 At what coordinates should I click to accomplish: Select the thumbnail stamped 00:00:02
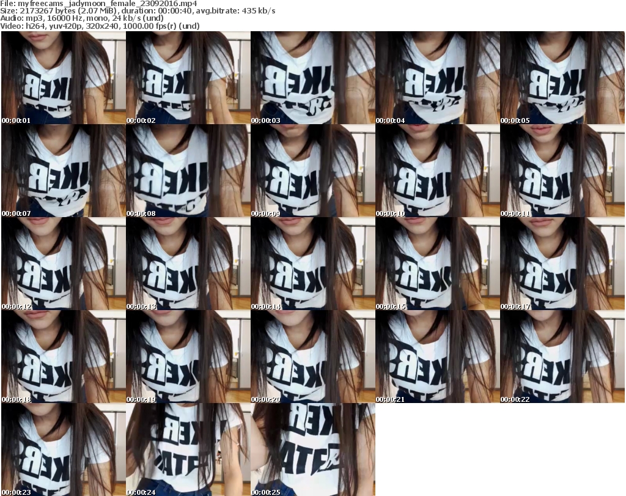[188, 78]
